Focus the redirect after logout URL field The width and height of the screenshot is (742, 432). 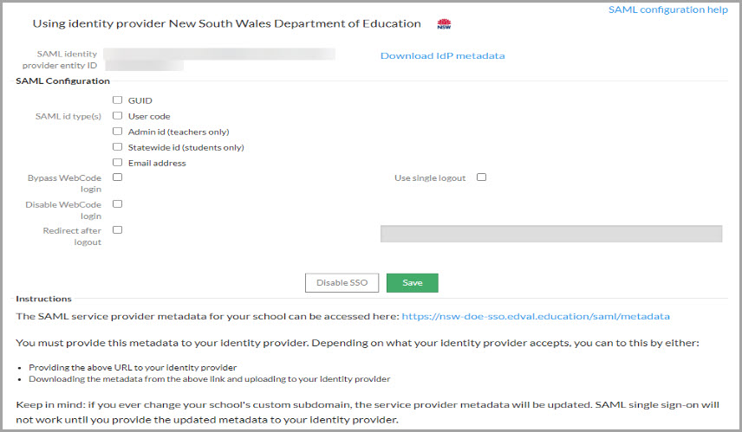(550, 234)
